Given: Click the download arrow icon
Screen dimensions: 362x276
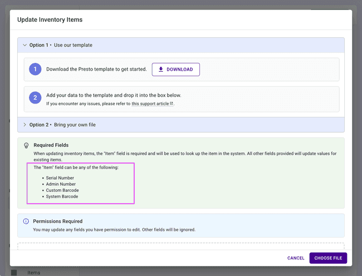Looking at the screenshot, I should (161, 70).
